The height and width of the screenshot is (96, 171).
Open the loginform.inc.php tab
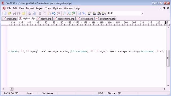[64, 19]
